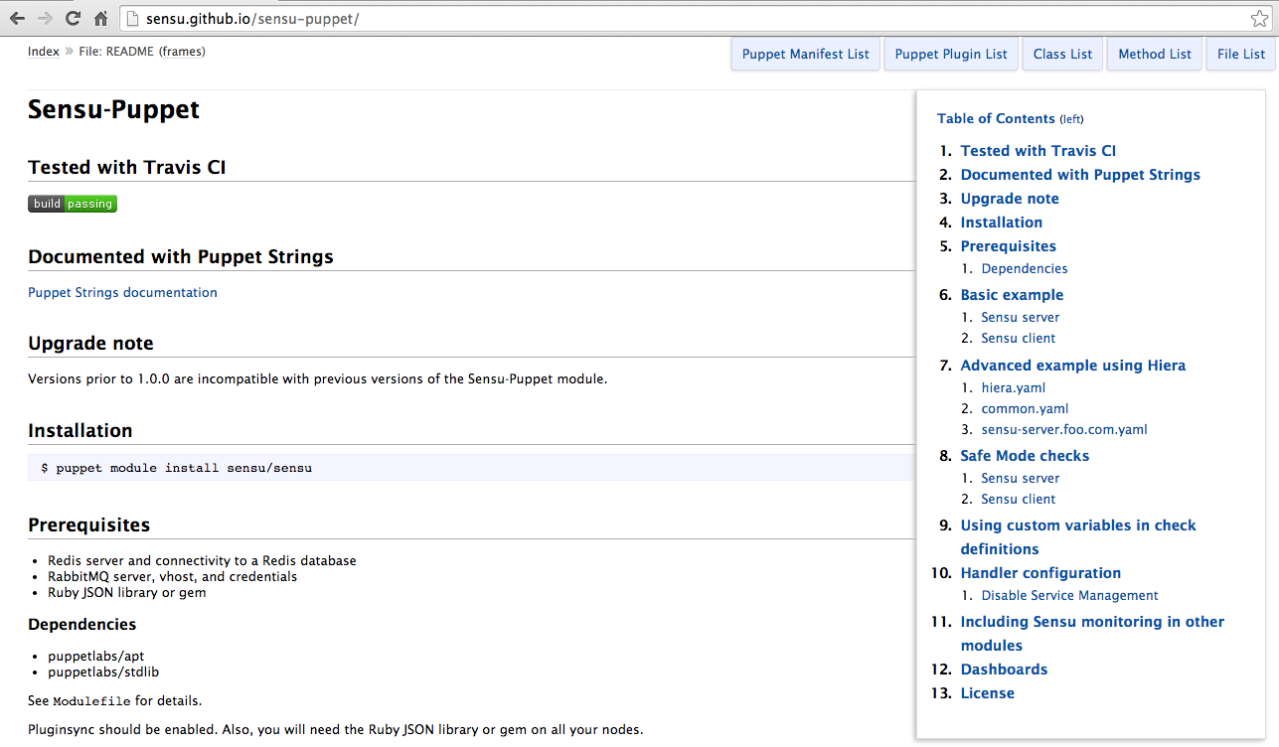This screenshot has height=747, width=1279.
Task: Open Disable Service Management in contents
Action: click(1069, 595)
